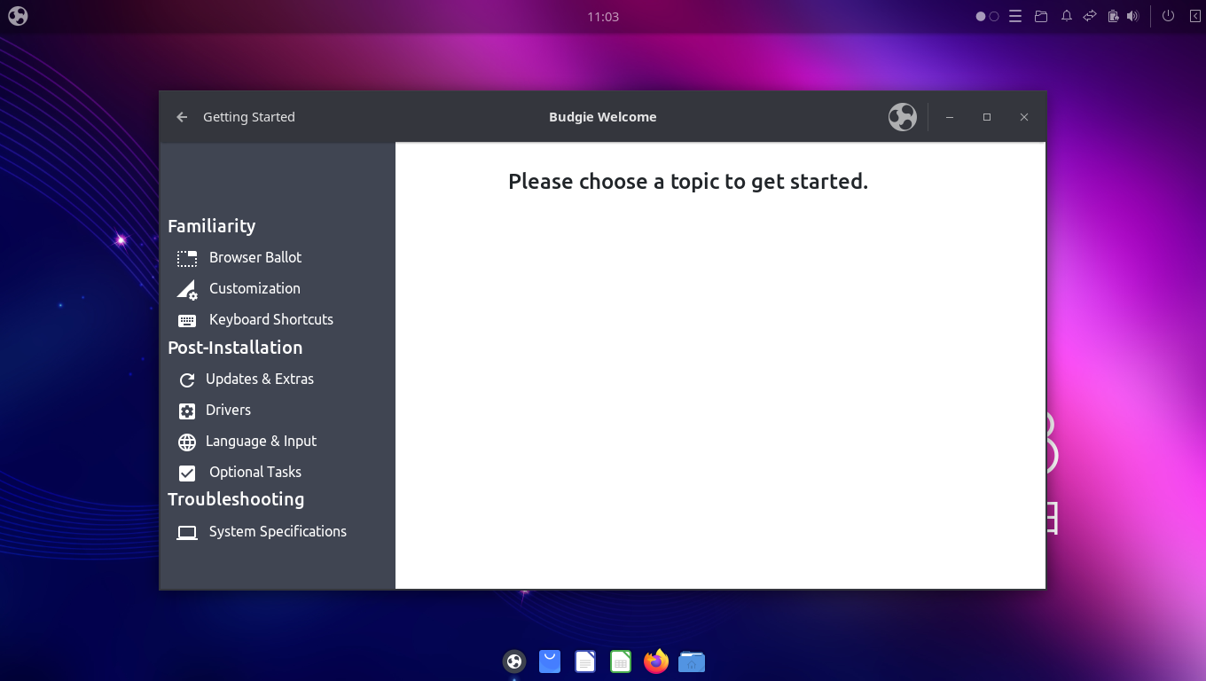1206x681 pixels.
Task: Launch Budgie Welcome from the dock
Action: pyautogui.click(x=514, y=661)
